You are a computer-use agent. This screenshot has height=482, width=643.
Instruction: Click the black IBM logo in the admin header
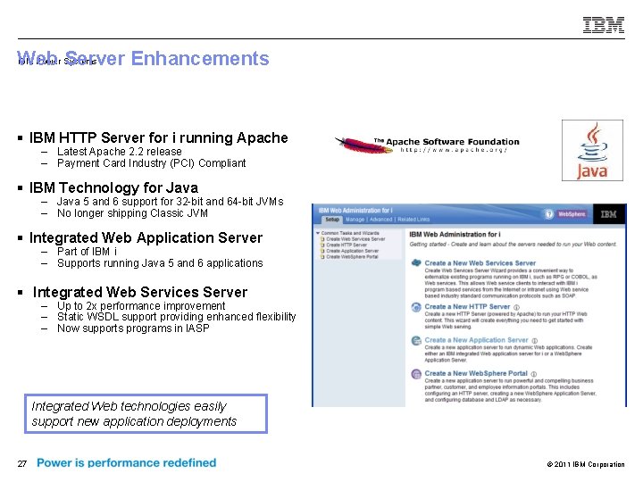609,214
